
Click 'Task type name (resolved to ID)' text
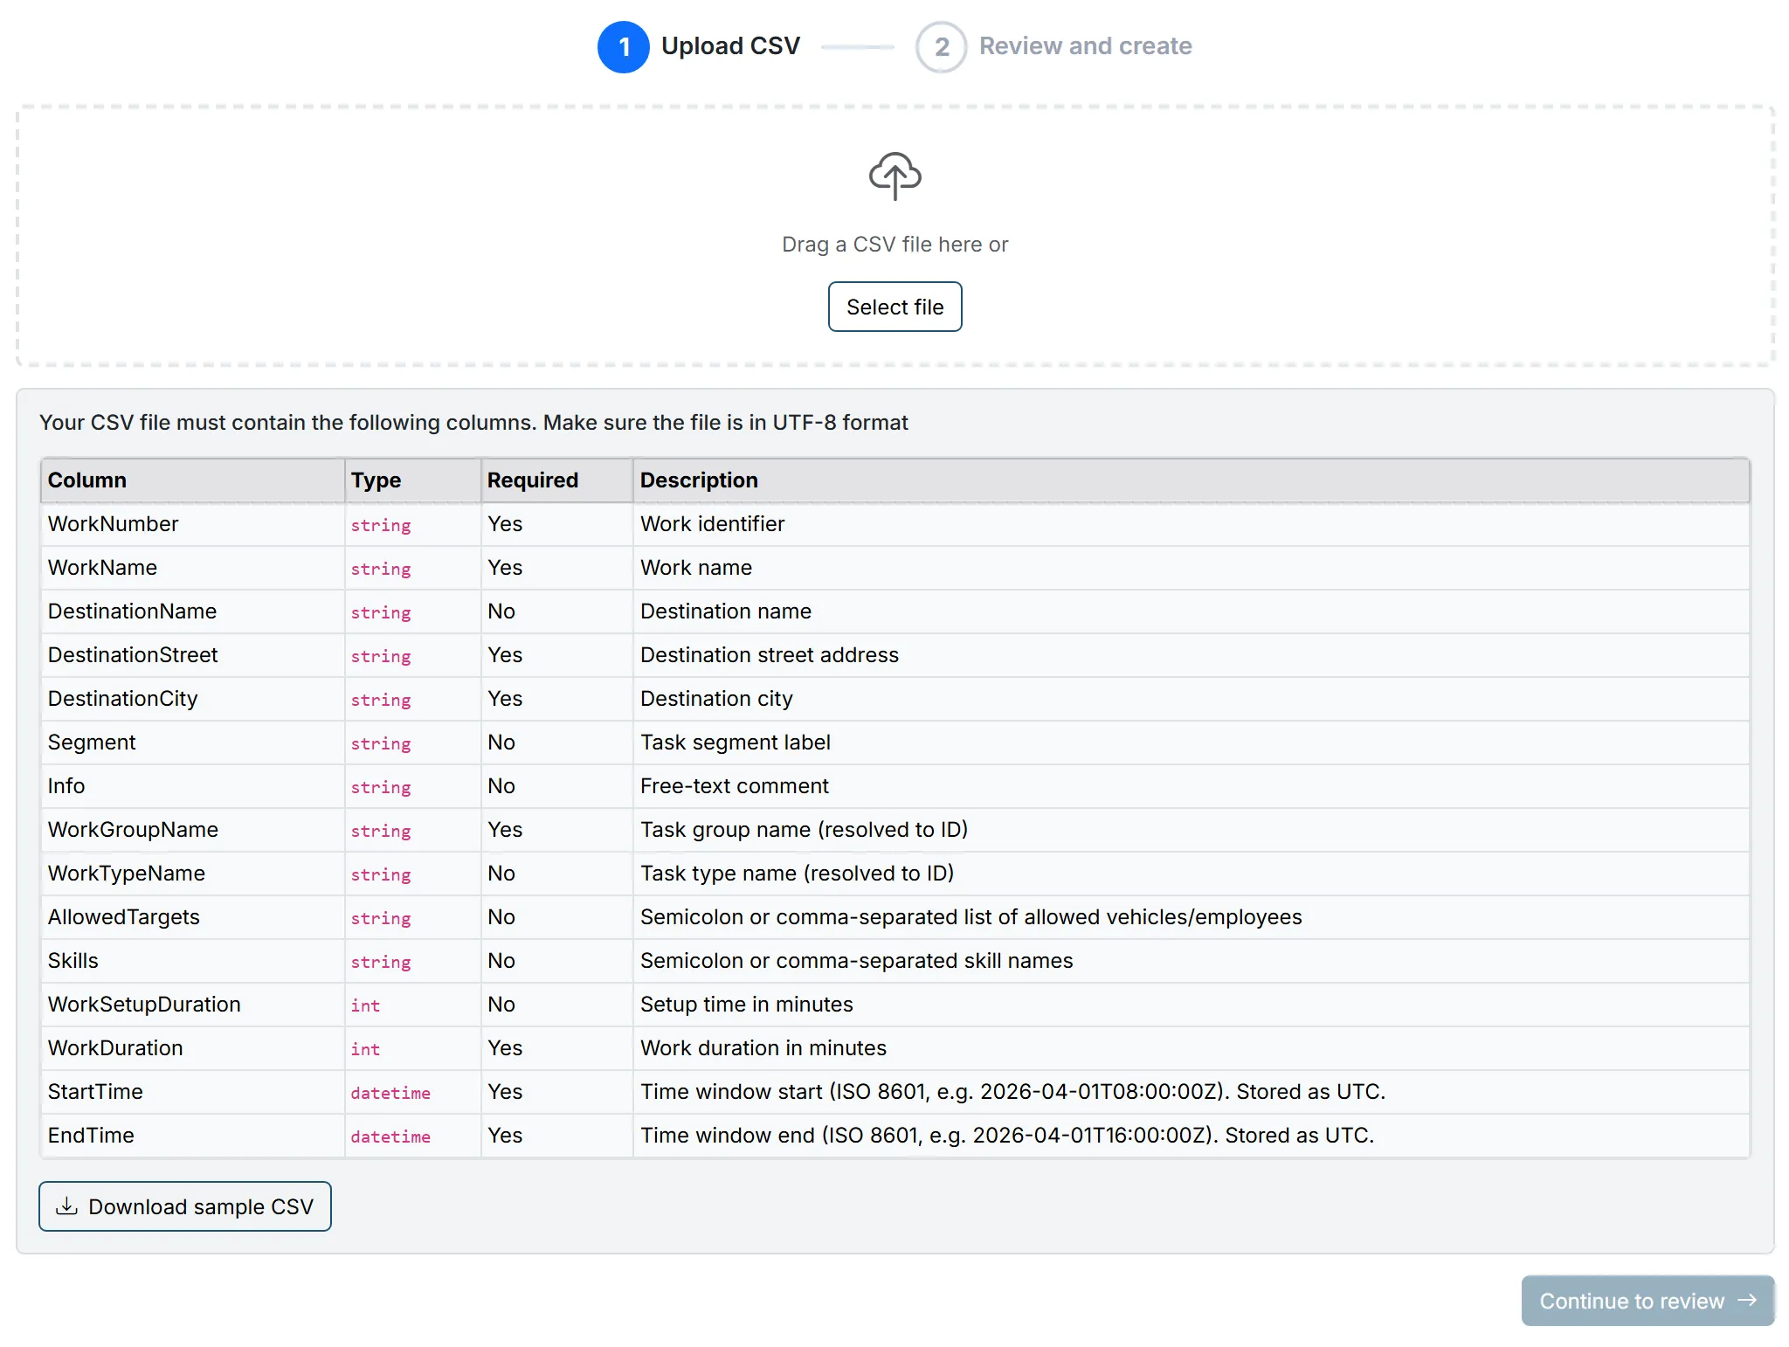click(x=797, y=874)
